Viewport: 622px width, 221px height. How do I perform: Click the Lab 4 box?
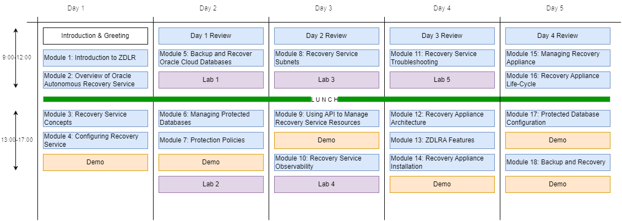(x=326, y=184)
